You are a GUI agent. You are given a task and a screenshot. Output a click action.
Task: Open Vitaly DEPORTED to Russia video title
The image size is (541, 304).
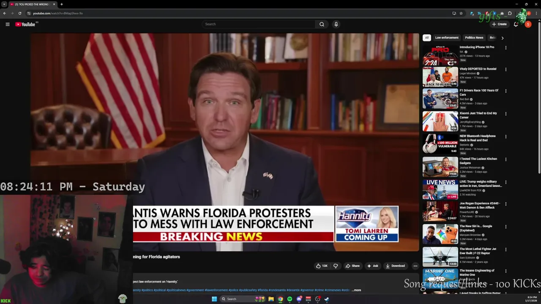point(478,69)
